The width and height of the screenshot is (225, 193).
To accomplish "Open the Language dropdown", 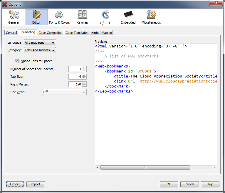I will (40, 42).
